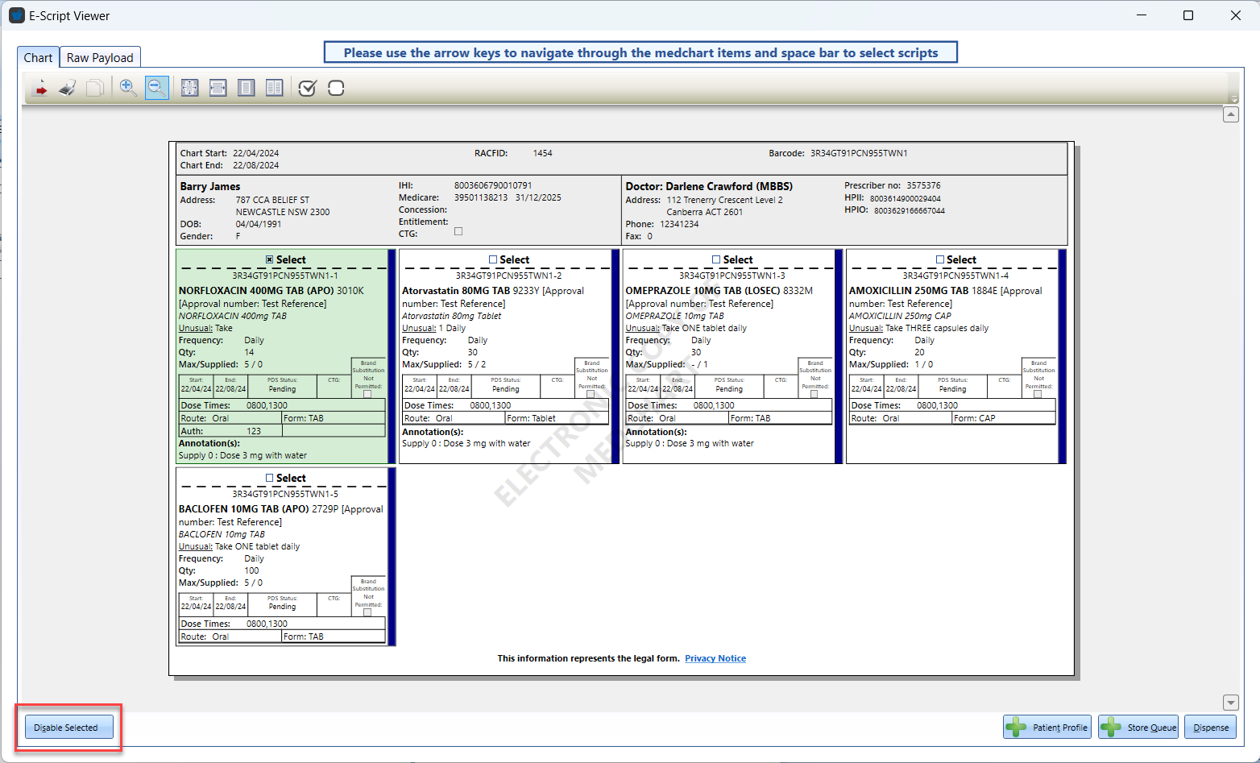Switch to the Raw Payload tab
This screenshot has width=1260, height=763.
click(100, 57)
